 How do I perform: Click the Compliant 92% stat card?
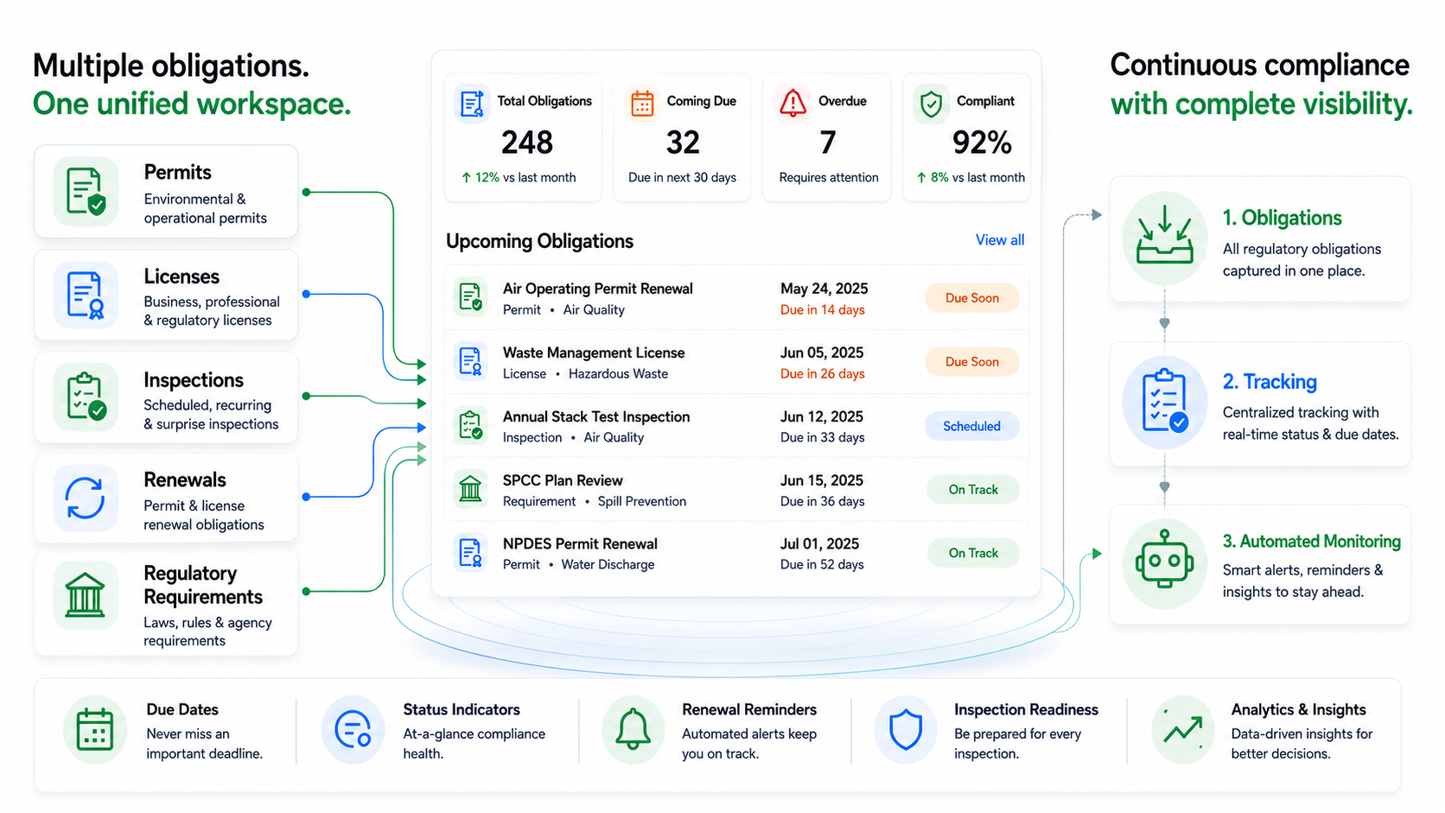pyautogui.click(x=966, y=138)
